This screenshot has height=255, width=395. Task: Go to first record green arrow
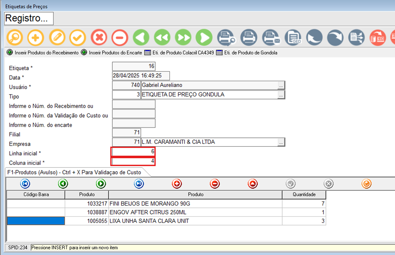coord(141,37)
